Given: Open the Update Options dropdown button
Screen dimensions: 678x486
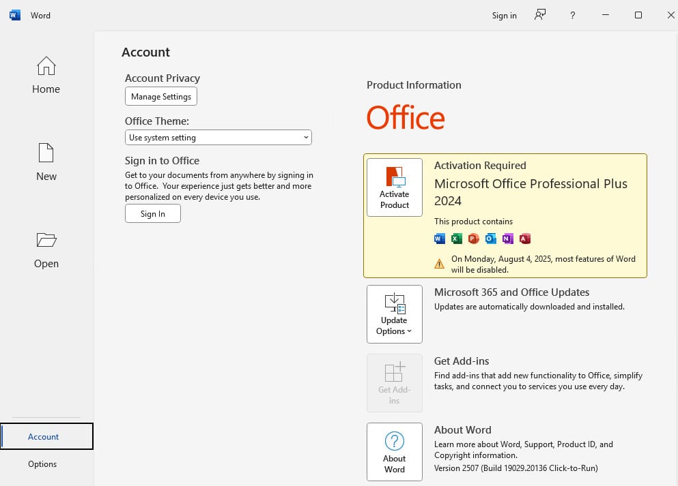Looking at the screenshot, I should 395,314.
